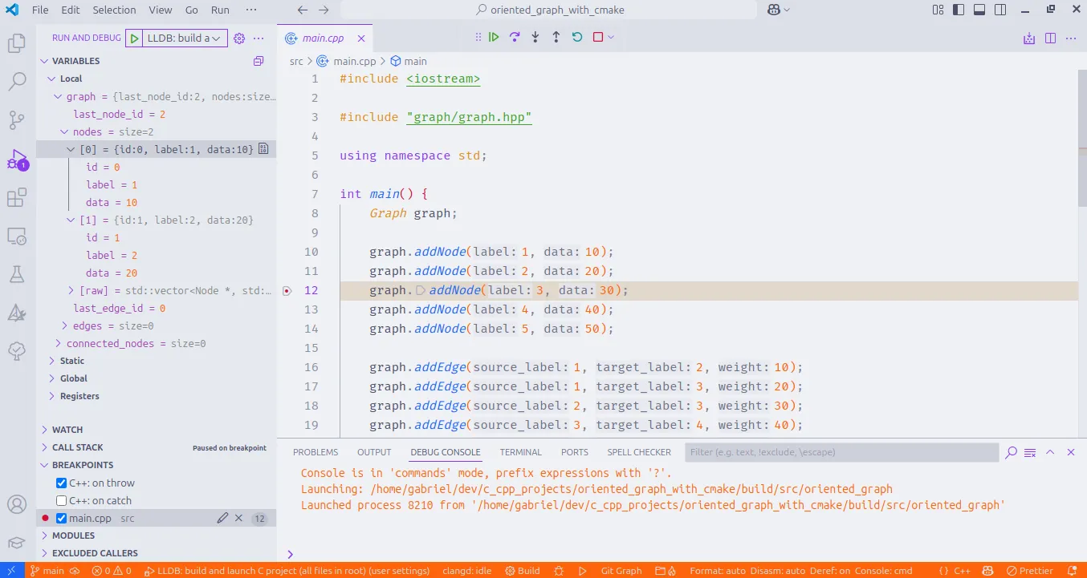This screenshot has height=578, width=1087.
Task: Split the editor right
Action: coord(1051,38)
